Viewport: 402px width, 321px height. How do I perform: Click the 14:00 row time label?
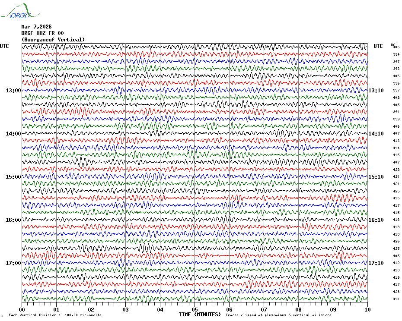(13, 134)
